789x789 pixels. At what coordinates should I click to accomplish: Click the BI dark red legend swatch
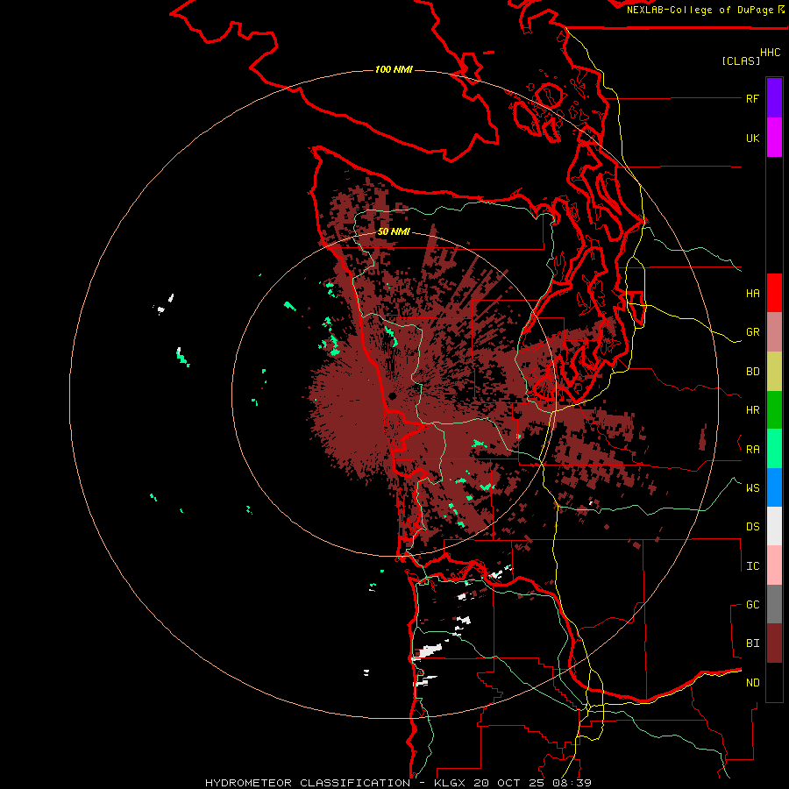[x=774, y=643]
